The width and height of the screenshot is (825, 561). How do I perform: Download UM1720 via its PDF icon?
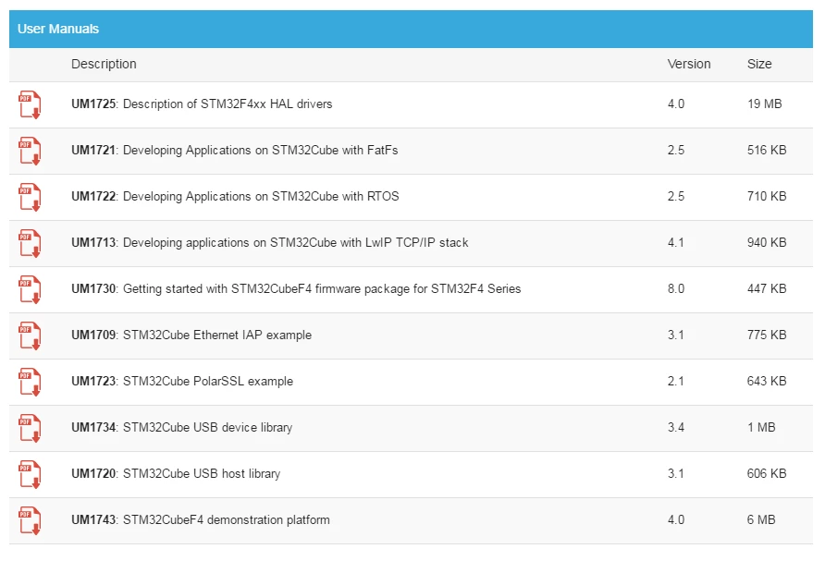[x=30, y=475]
